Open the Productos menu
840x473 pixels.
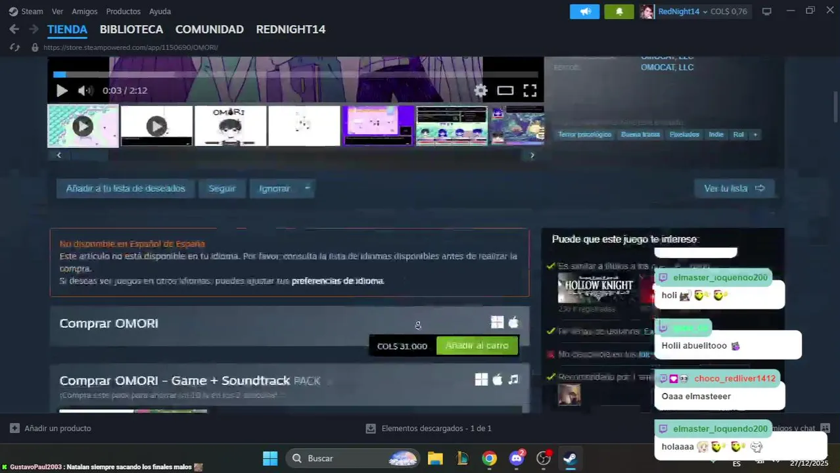(x=123, y=11)
